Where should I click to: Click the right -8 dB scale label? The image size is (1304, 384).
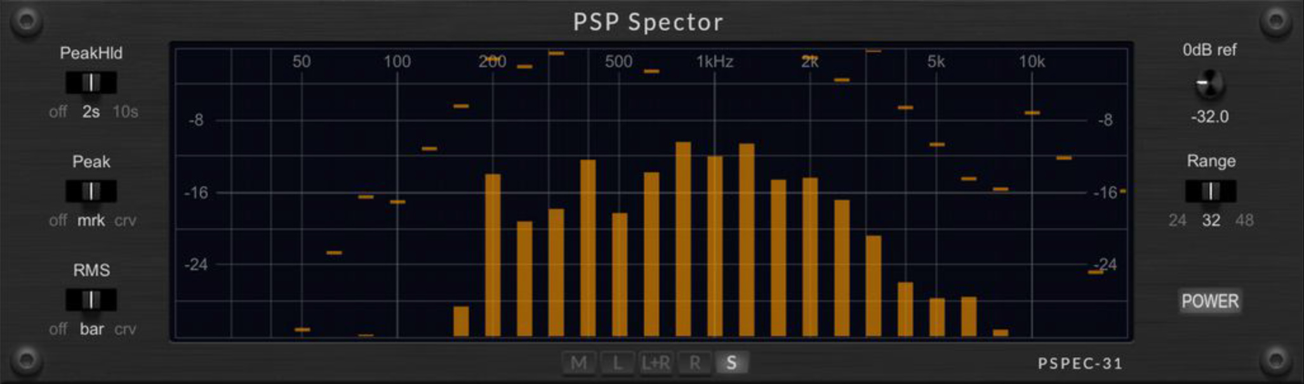(1105, 120)
